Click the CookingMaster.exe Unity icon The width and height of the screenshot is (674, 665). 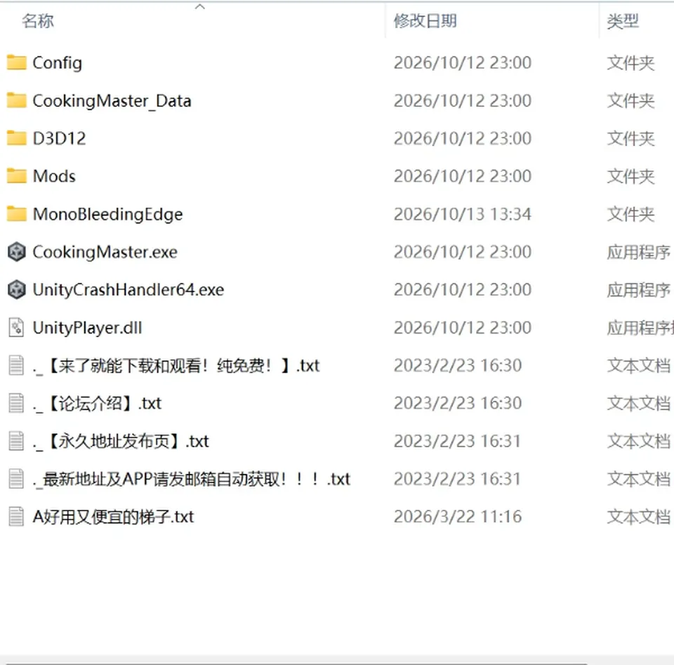pyautogui.click(x=16, y=252)
